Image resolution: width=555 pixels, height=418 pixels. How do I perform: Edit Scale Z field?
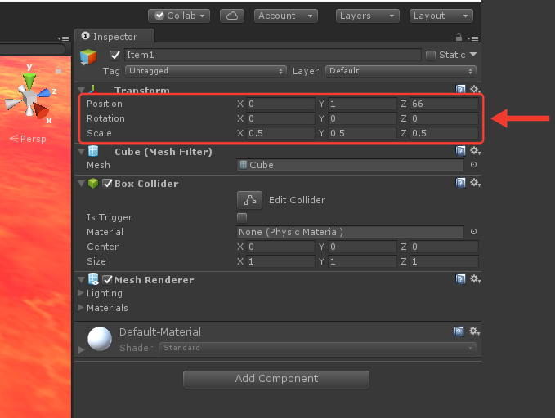[444, 133]
